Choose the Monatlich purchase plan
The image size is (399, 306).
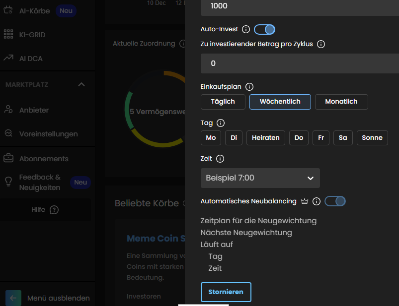pos(341,102)
